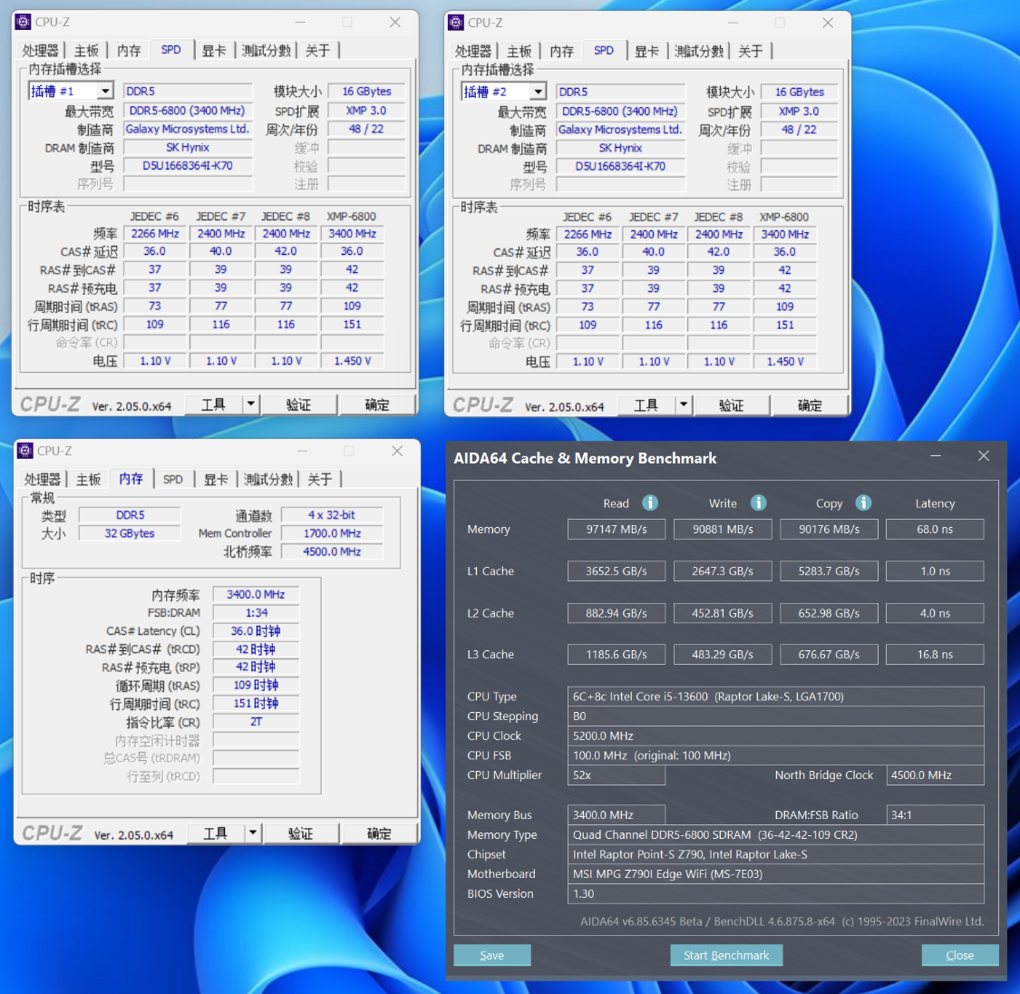Open 显卡 tab in the memory window
The image size is (1020, 994).
216,480
